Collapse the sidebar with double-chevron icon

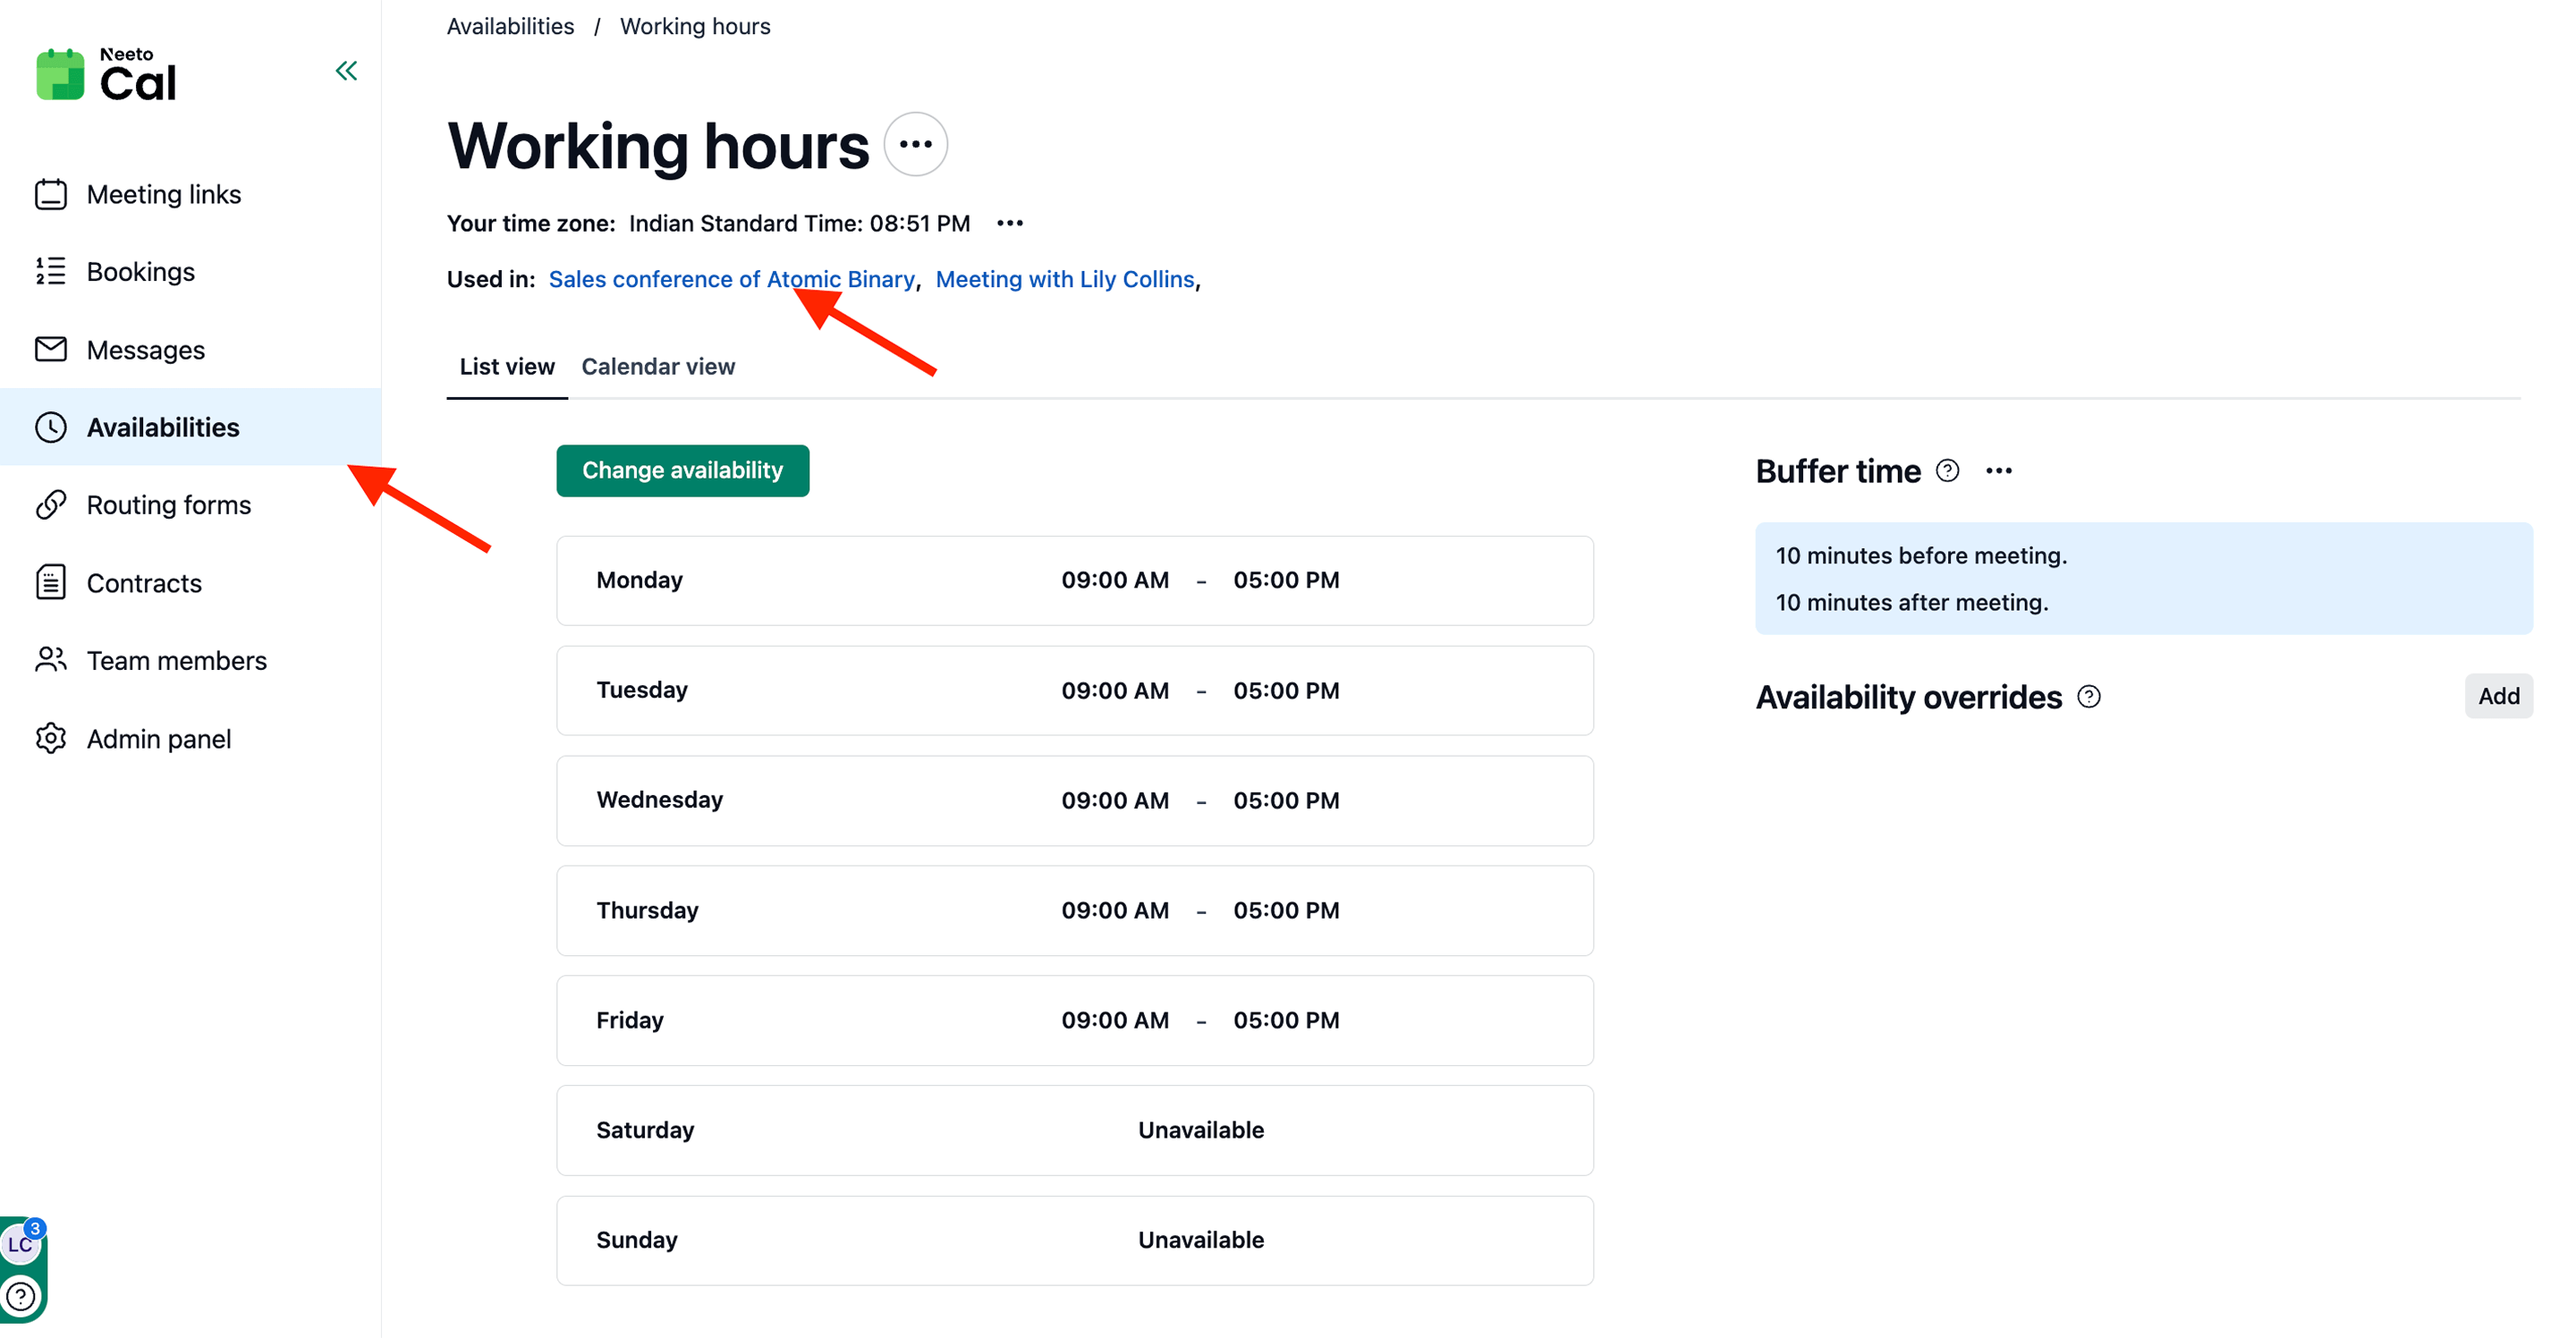click(346, 71)
